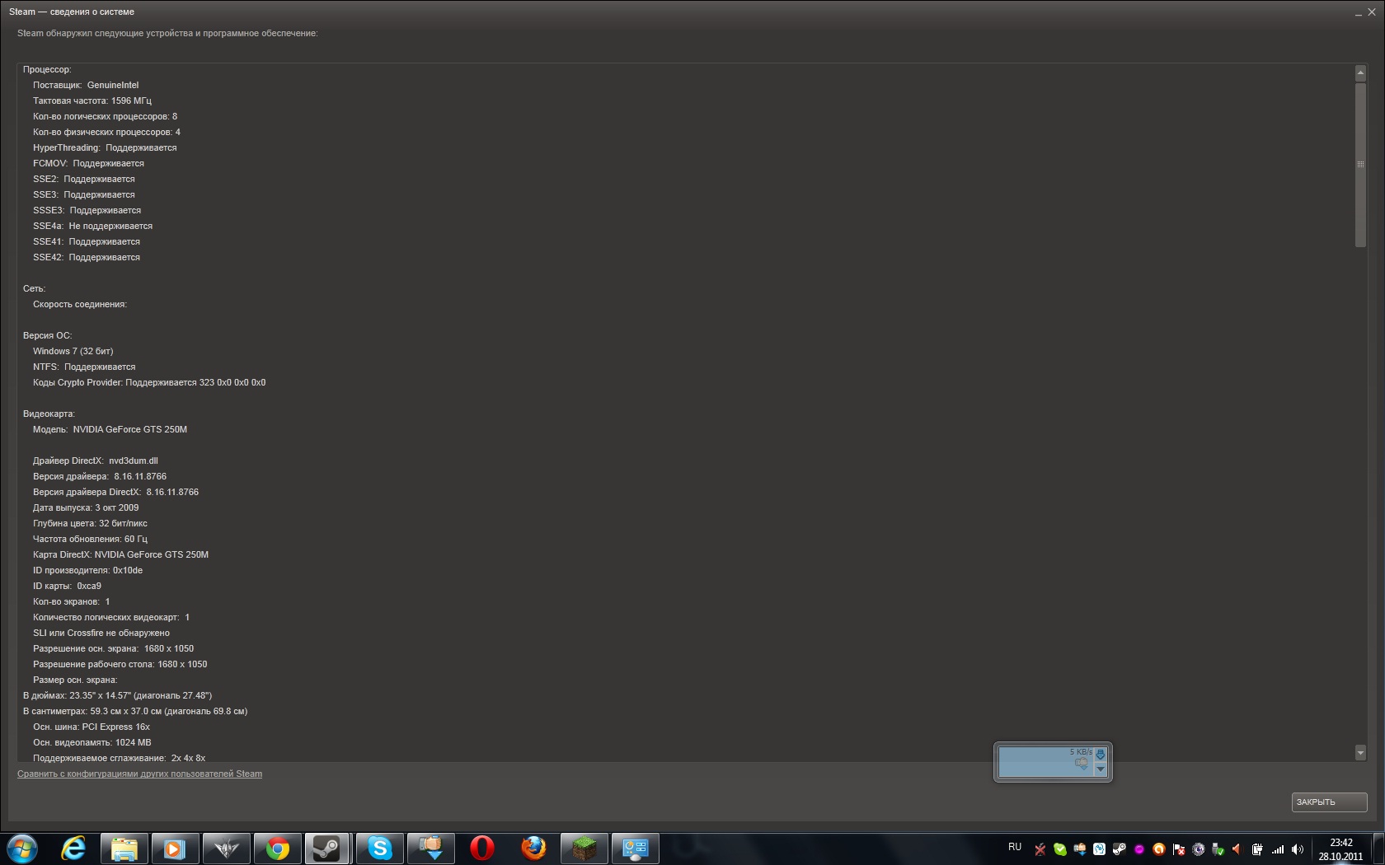Image resolution: width=1385 pixels, height=865 pixels.
Task: Open the white volume speaker tray icon
Action: pyautogui.click(x=1298, y=849)
